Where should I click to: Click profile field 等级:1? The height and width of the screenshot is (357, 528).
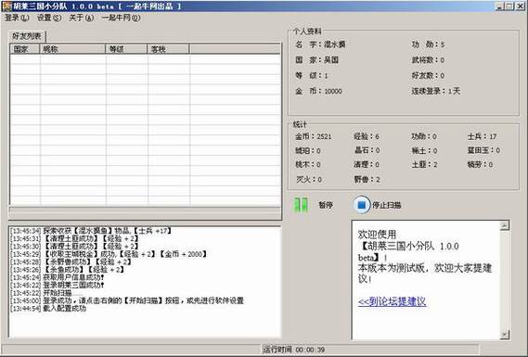[x=312, y=75]
